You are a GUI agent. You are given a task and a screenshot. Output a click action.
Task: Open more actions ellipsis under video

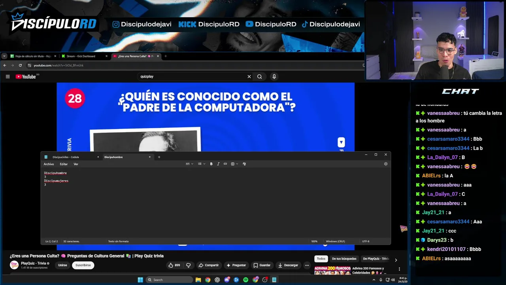[x=307, y=265]
